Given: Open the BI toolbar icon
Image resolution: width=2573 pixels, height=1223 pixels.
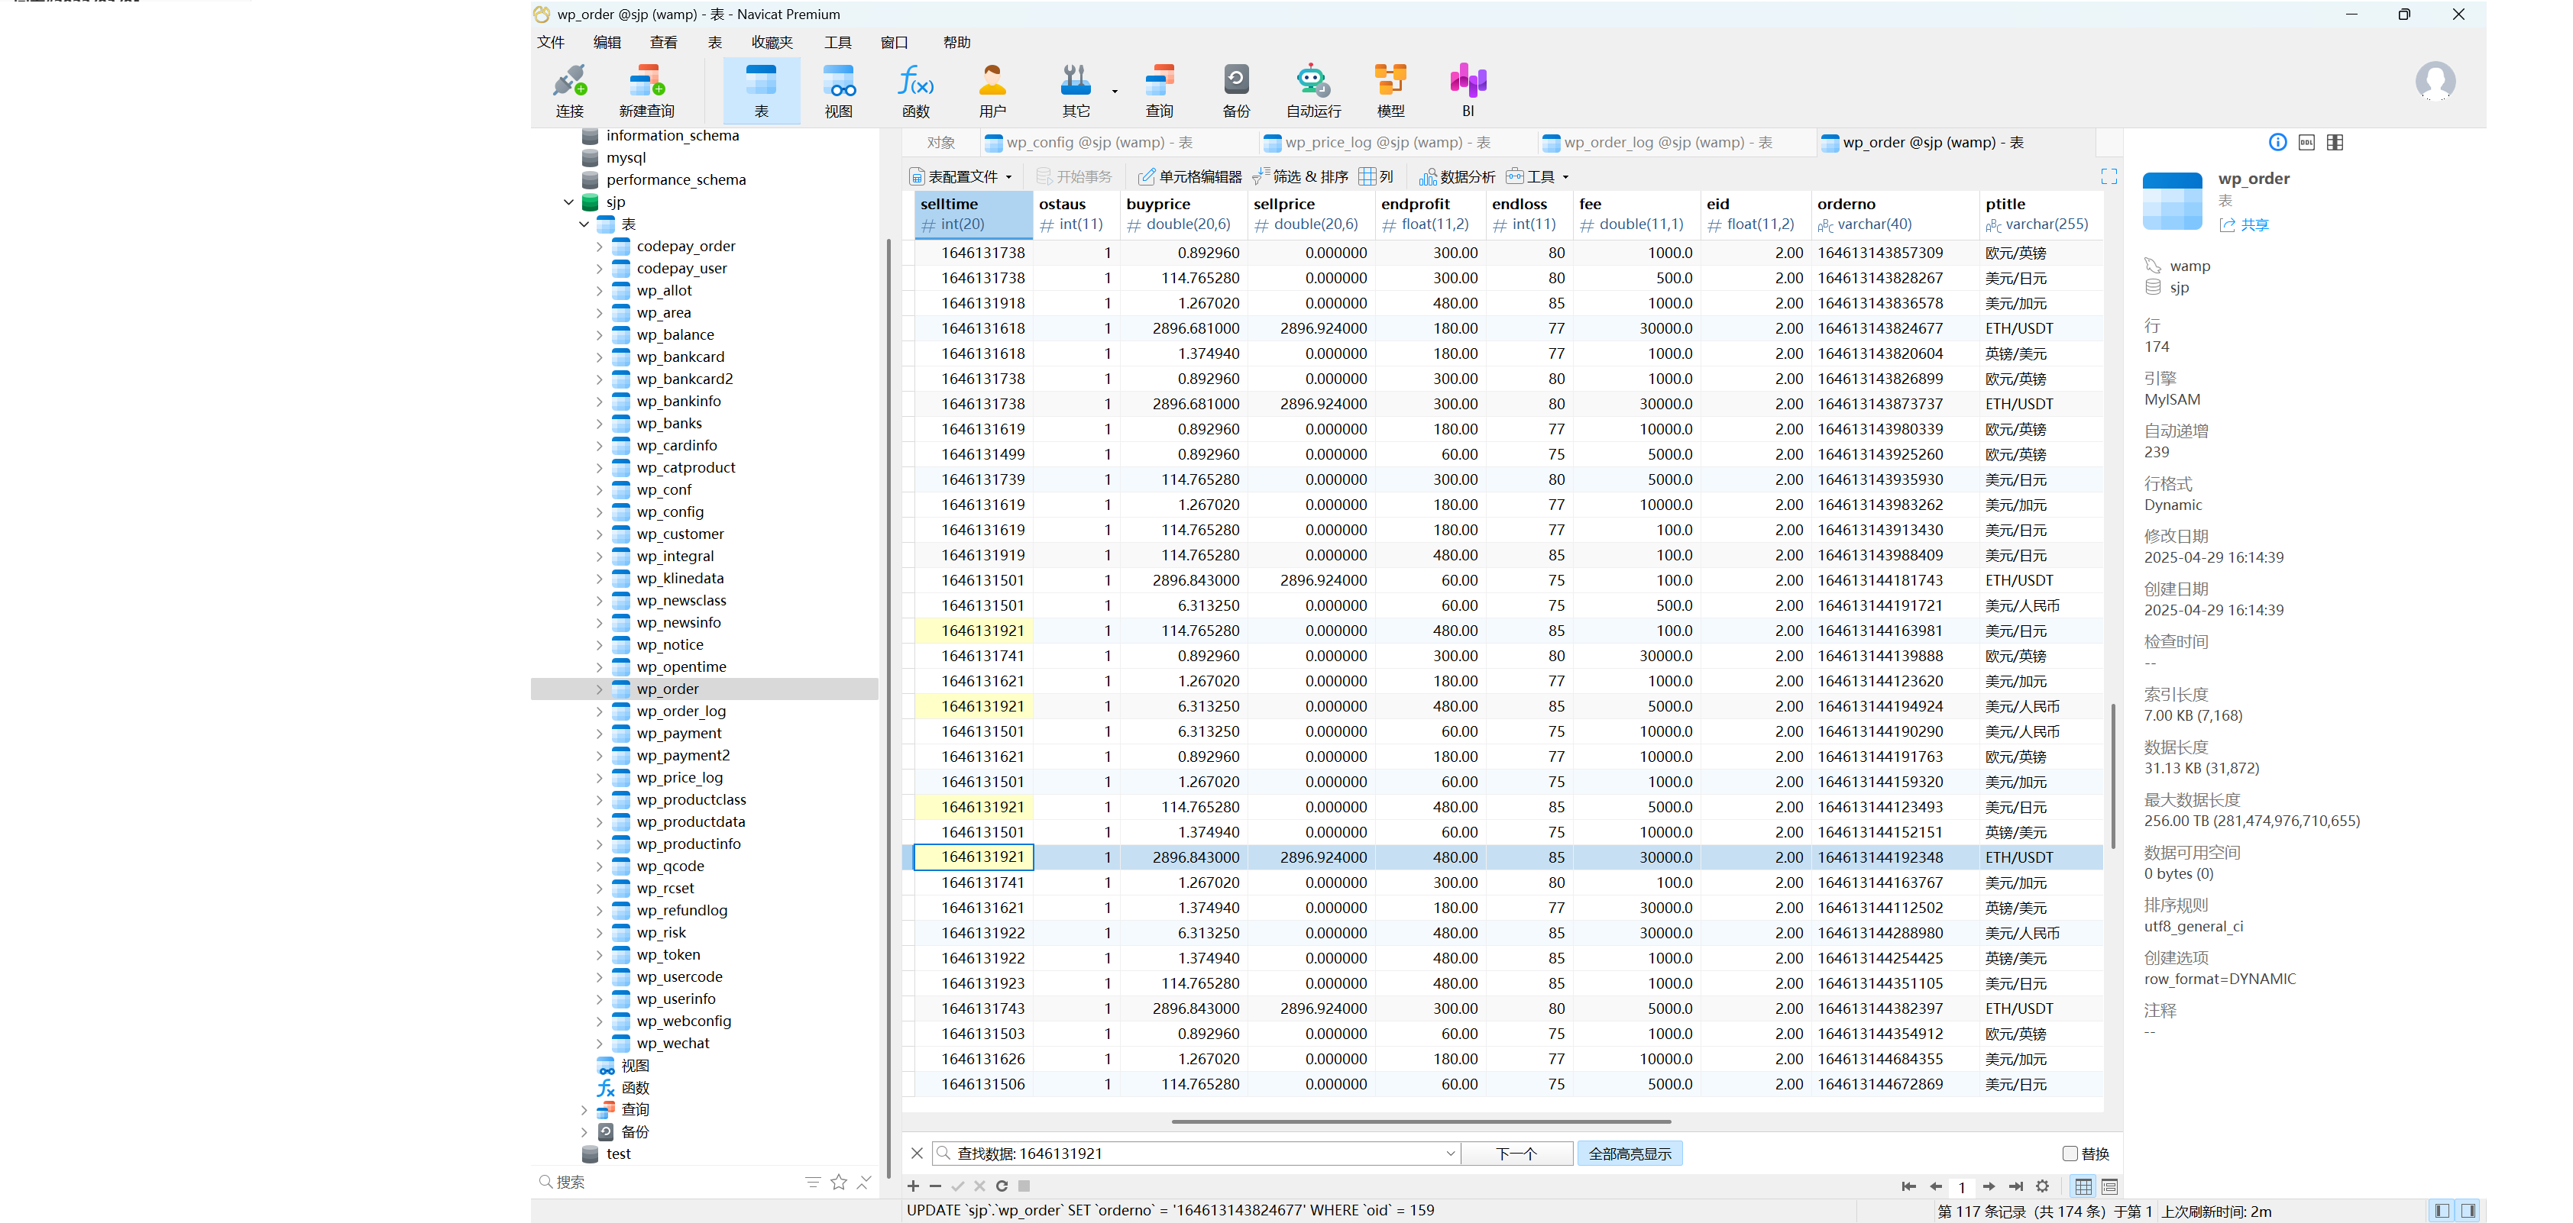Looking at the screenshot, I should pyautogui.click(x=1468, y=90).
